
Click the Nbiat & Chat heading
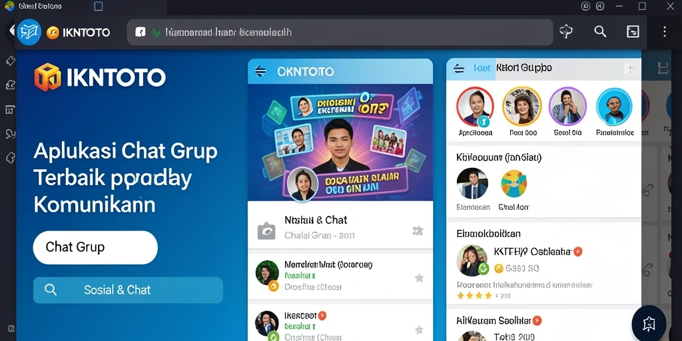point(316,220)
